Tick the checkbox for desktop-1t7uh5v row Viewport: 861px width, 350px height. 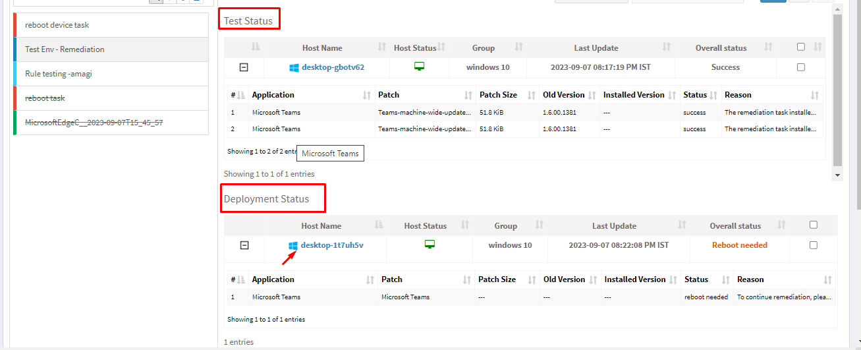click(813, 245)
